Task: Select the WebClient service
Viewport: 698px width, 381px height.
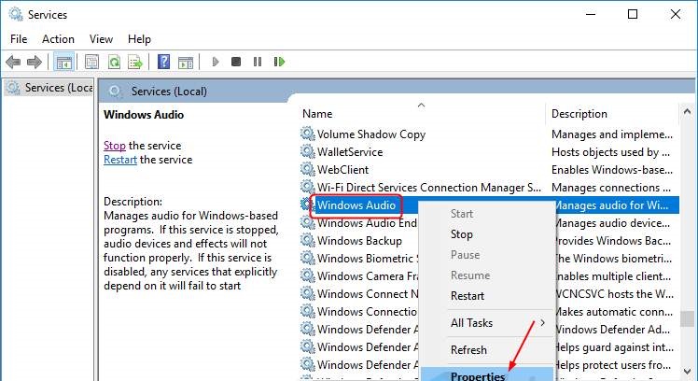Action: [342, 170]
